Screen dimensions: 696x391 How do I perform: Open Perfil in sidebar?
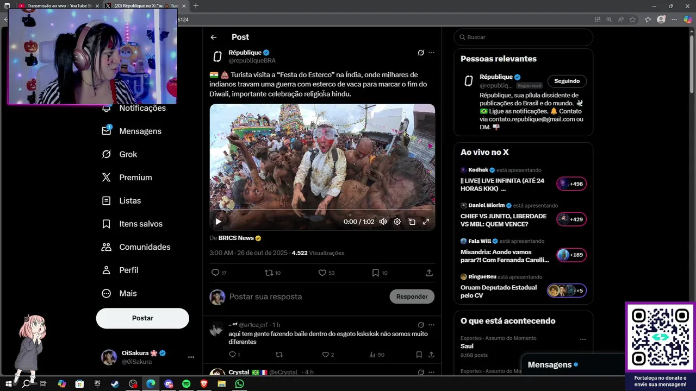(121, 270)
